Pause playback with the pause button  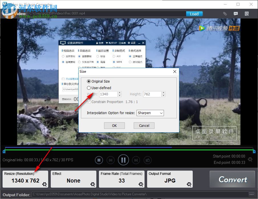pyautogui.click(x=123, y=160)
